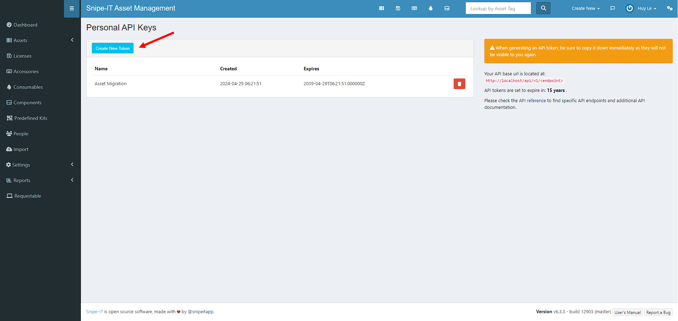Open Consumables via top navbar droplet icon
Image resolution: width=678 pixels, height=321 pixels.
pyautogui.click(x=430, y=8)
